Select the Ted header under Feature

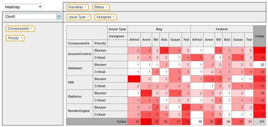249,40
